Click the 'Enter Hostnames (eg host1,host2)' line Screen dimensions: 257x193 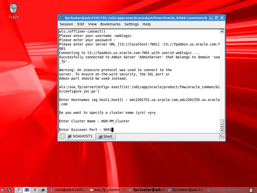[139, 100]
